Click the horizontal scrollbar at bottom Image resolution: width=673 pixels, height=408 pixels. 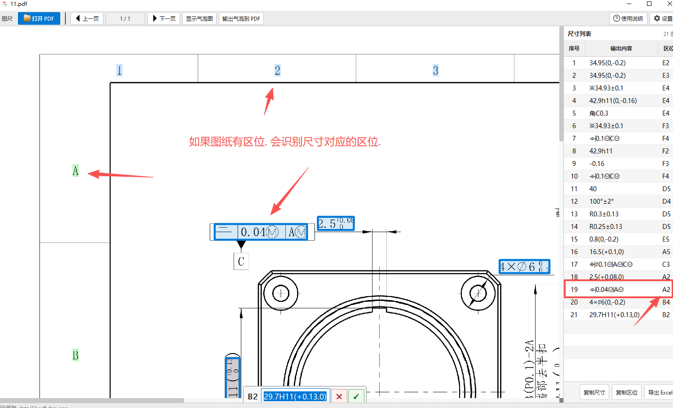tap(92, 400)
